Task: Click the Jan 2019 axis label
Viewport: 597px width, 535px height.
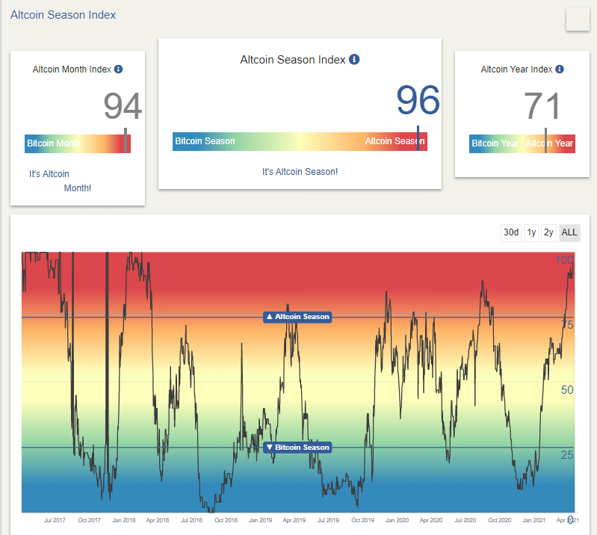Action: (x=261, y=520)
